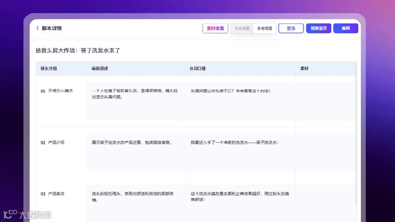
Task: Open the 更多 more options menu
Action: coord(291,28)
